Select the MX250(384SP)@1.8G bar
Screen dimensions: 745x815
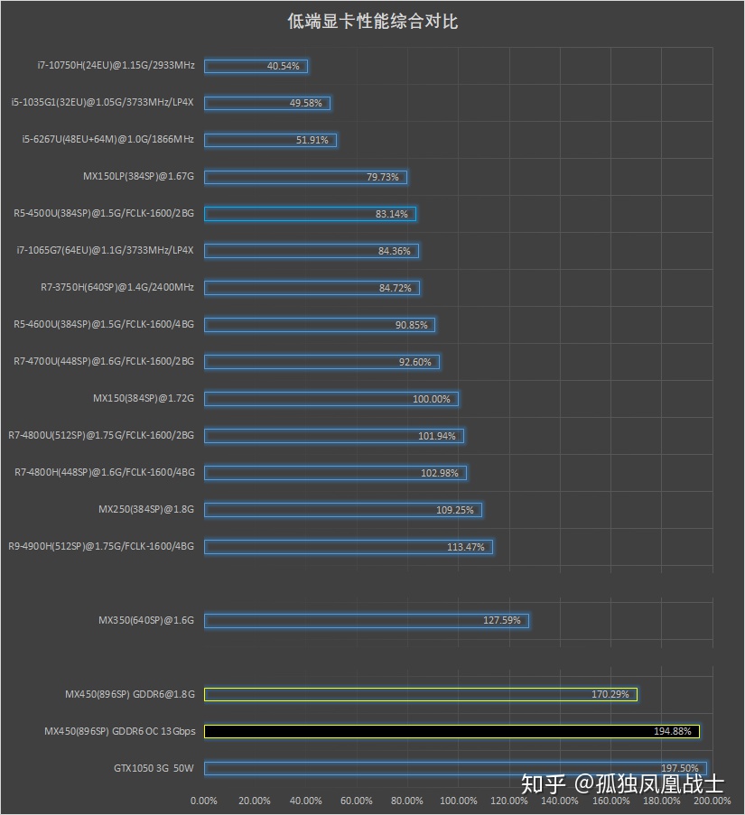click(343, 509)
